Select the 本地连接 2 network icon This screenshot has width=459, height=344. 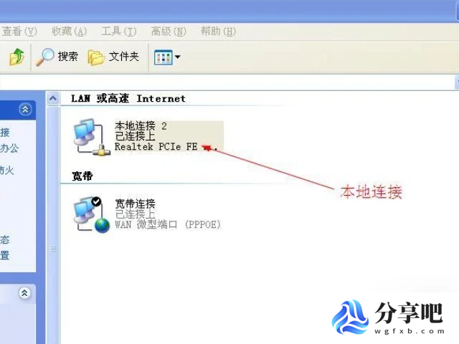[x=91, y=137]
